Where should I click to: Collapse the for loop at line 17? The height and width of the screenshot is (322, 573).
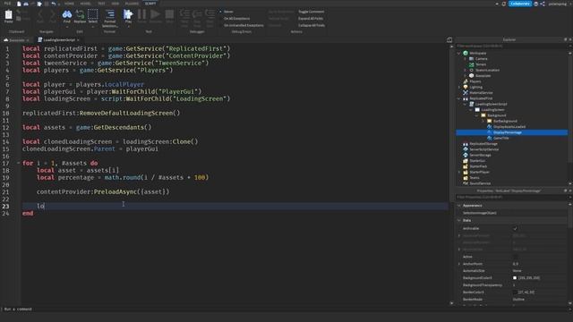pyautogui.click(x=18, y=163)
